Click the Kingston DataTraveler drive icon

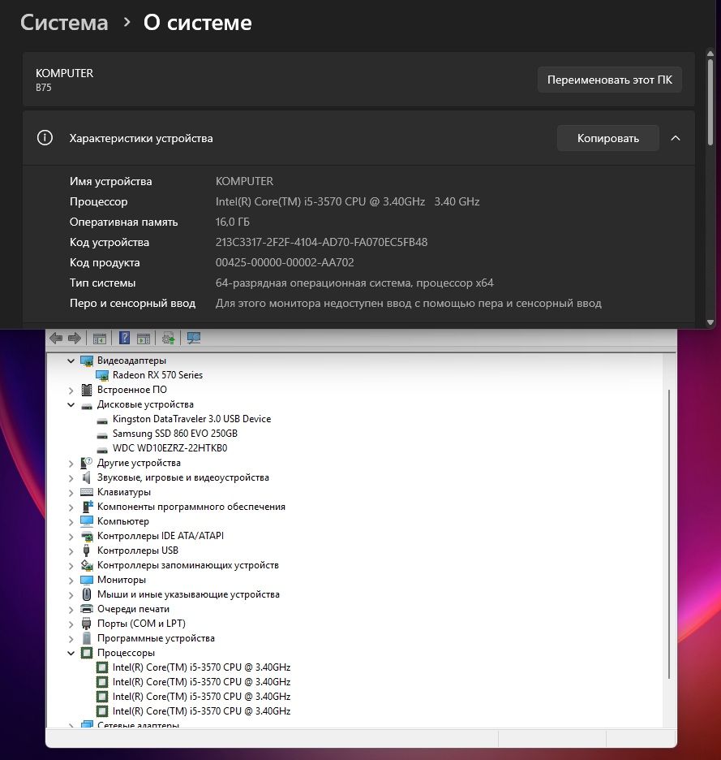point(102,421)
